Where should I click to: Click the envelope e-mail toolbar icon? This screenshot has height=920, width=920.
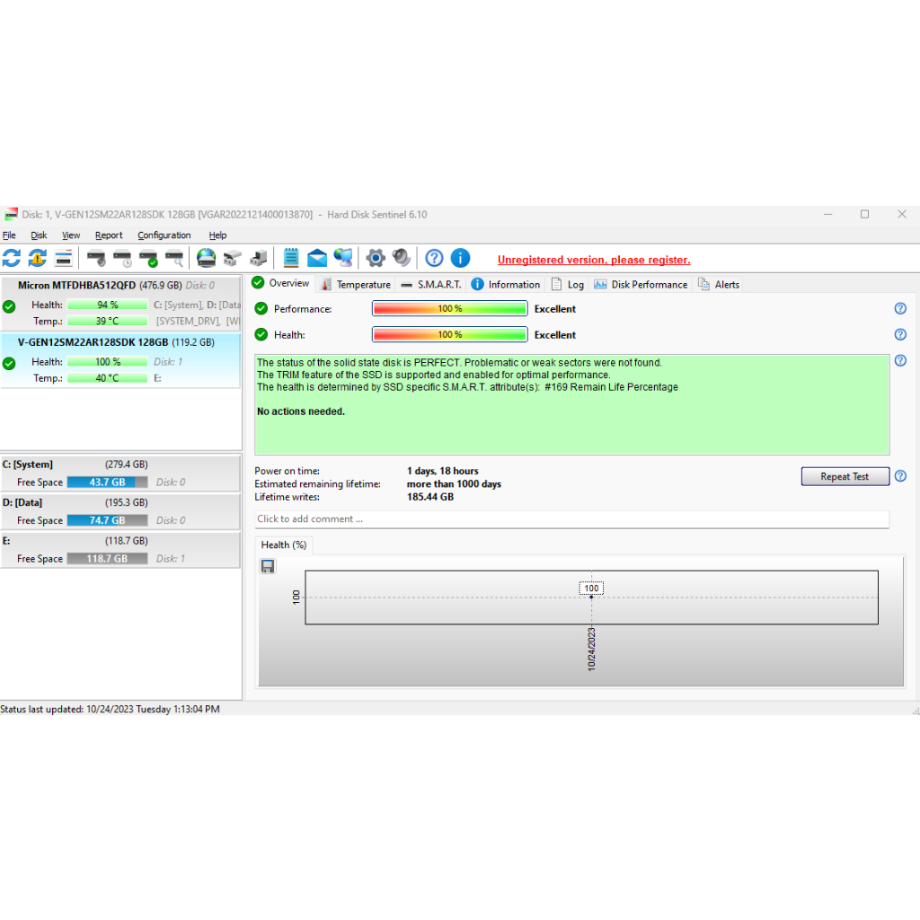point(317,259)
